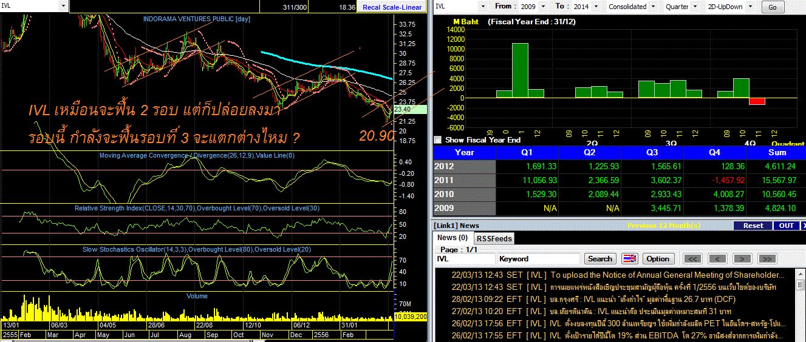
Task: Click the Q4 column header
Action: pos(714,152)
